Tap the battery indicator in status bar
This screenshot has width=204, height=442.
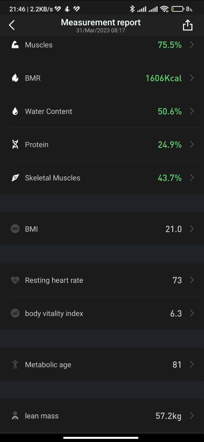coord(177,9)
